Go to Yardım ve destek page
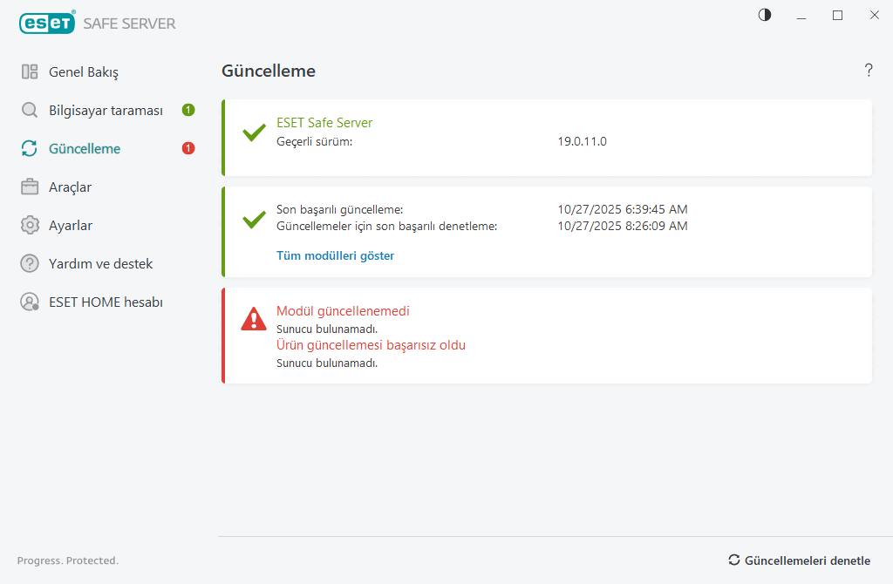The height and width of the screenshot is (584, 893). [x=100, y=263]
